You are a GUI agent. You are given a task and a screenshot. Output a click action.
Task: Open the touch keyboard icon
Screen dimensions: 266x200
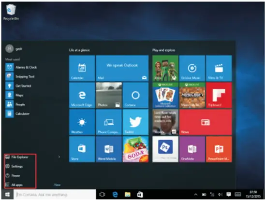click(237, 194)
